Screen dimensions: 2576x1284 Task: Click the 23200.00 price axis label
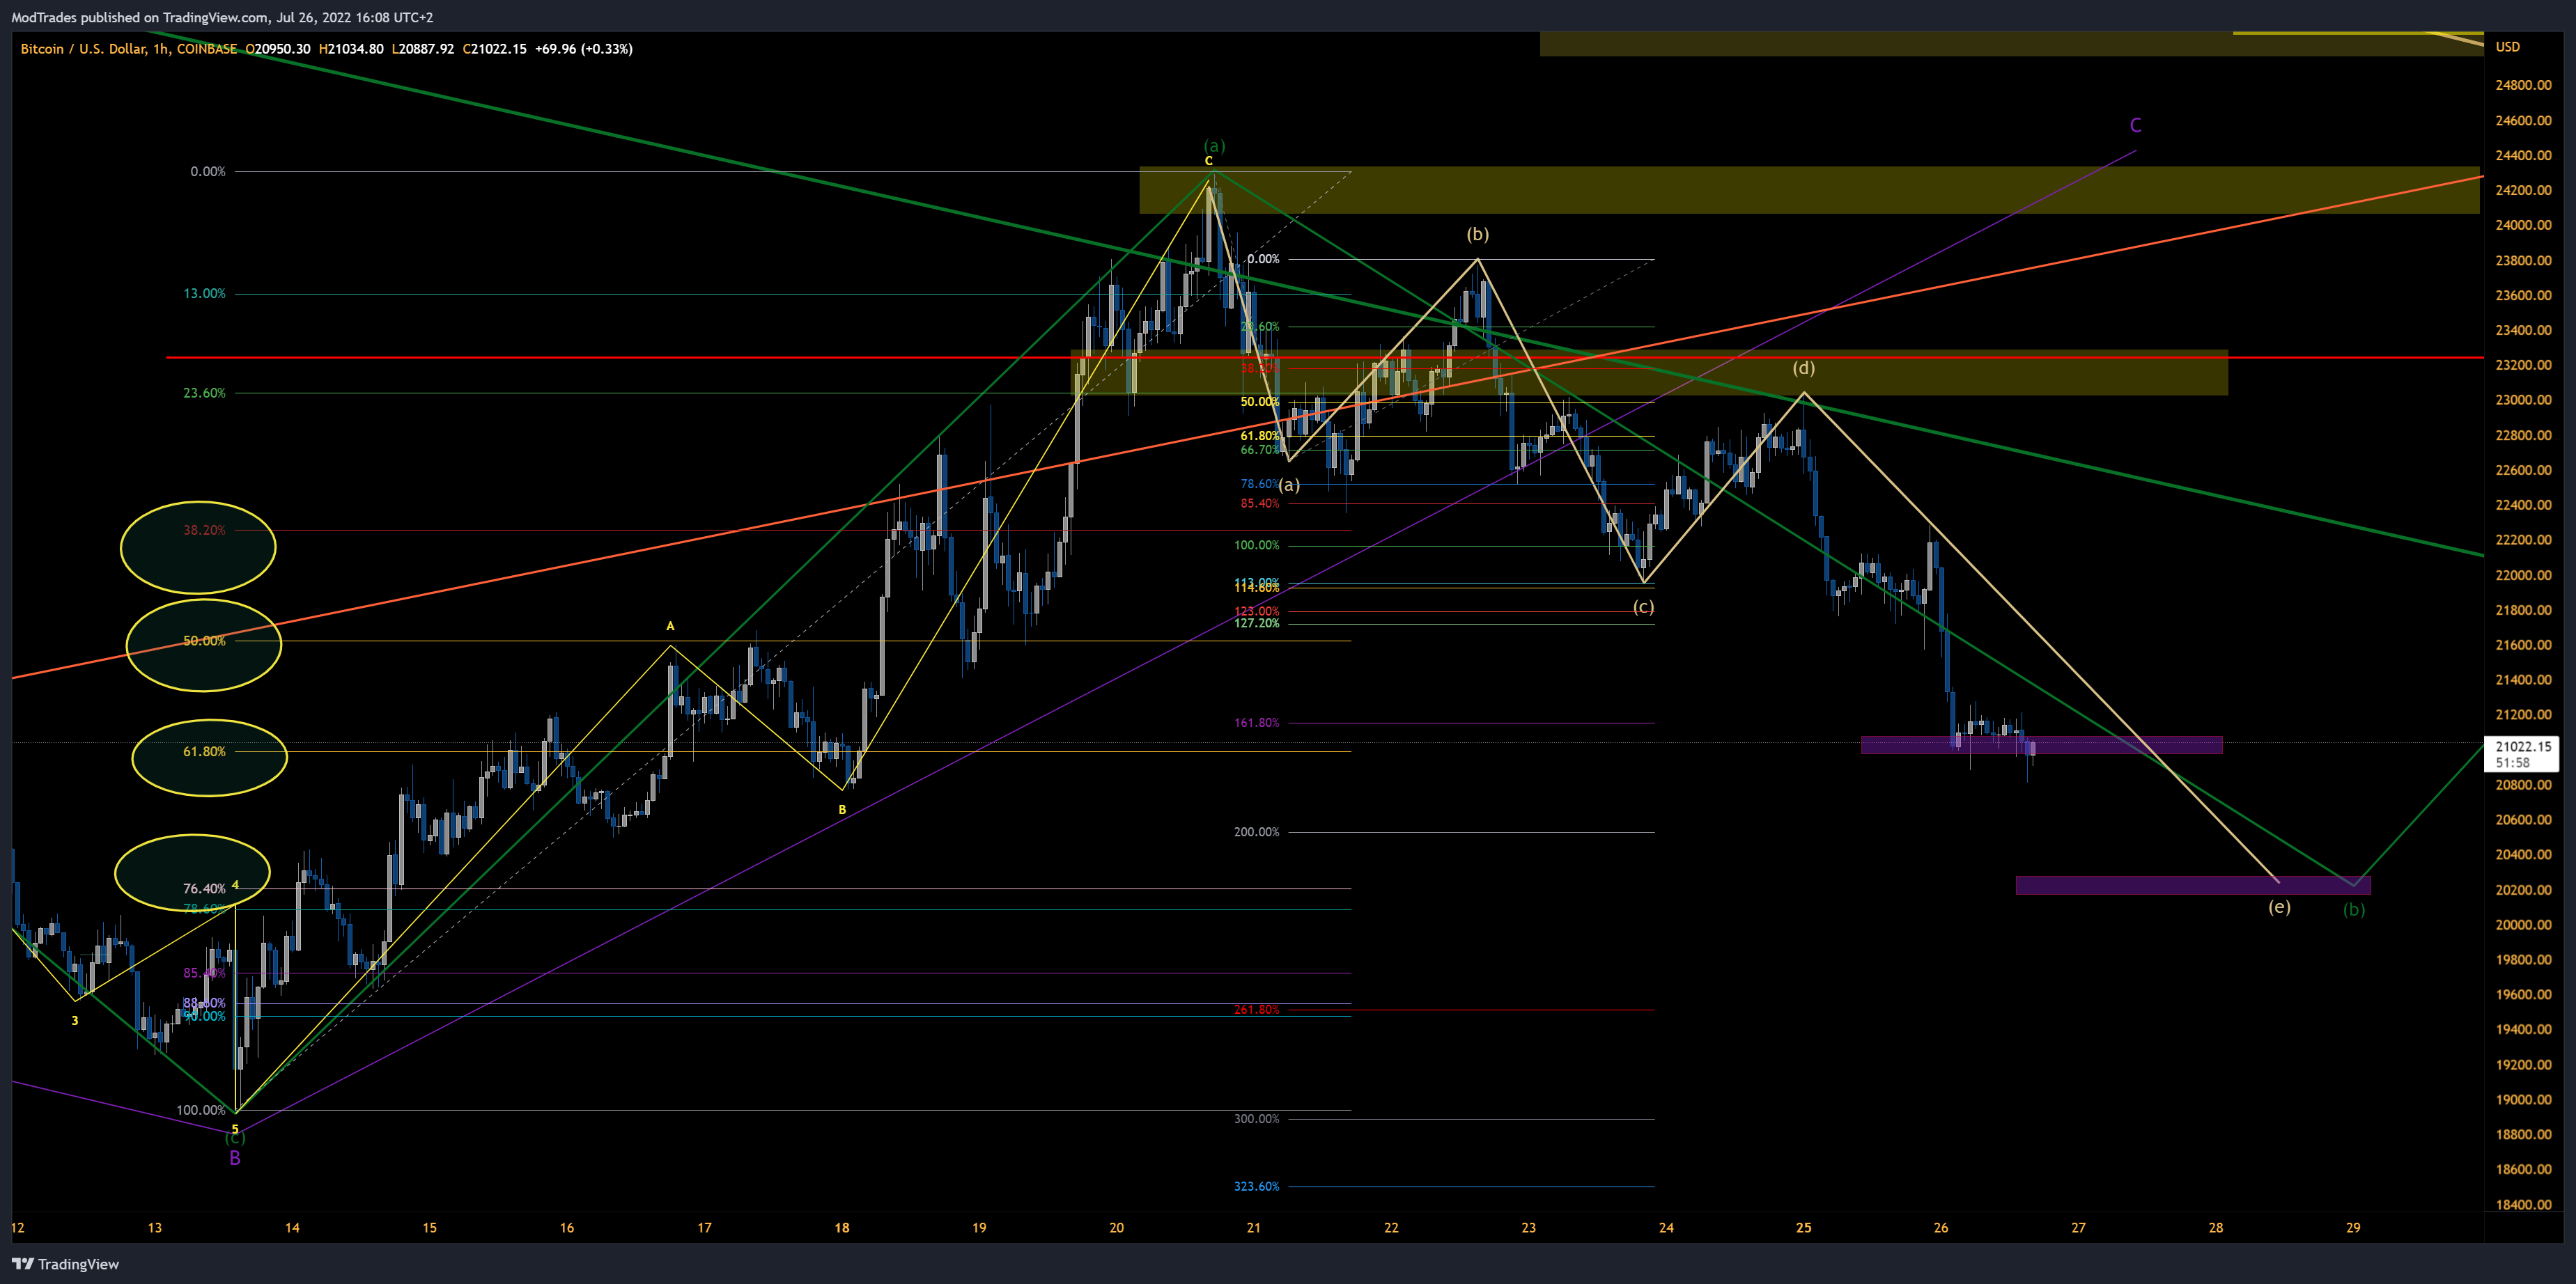click(2523, 365)
